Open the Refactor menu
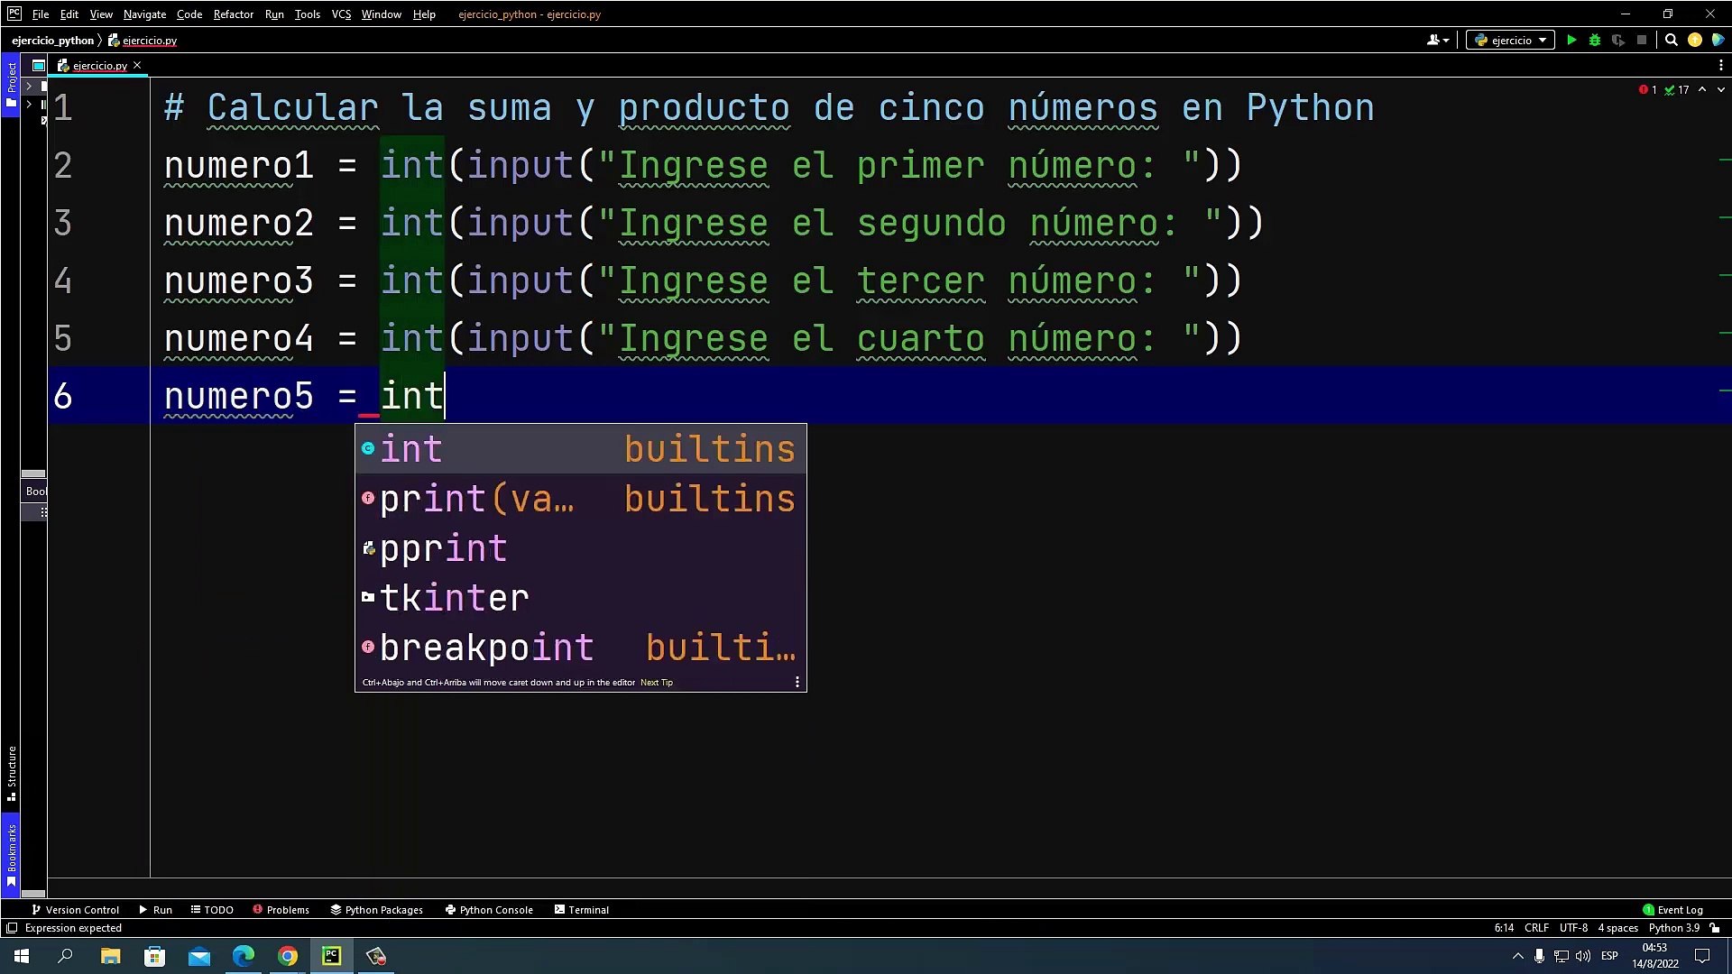The width and height of the screenshot is (1732, 974). tap(233, 14)
